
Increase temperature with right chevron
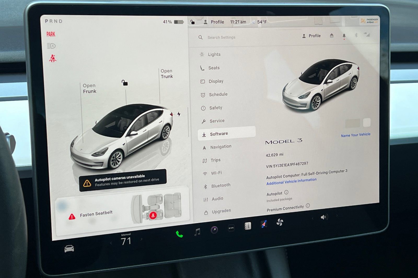tap(141, 239)
